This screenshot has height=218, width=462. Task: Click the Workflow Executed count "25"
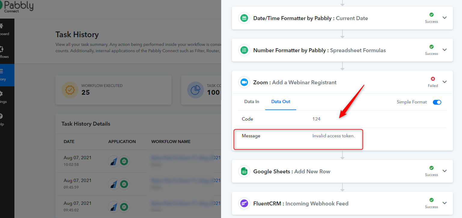point(86,92)
